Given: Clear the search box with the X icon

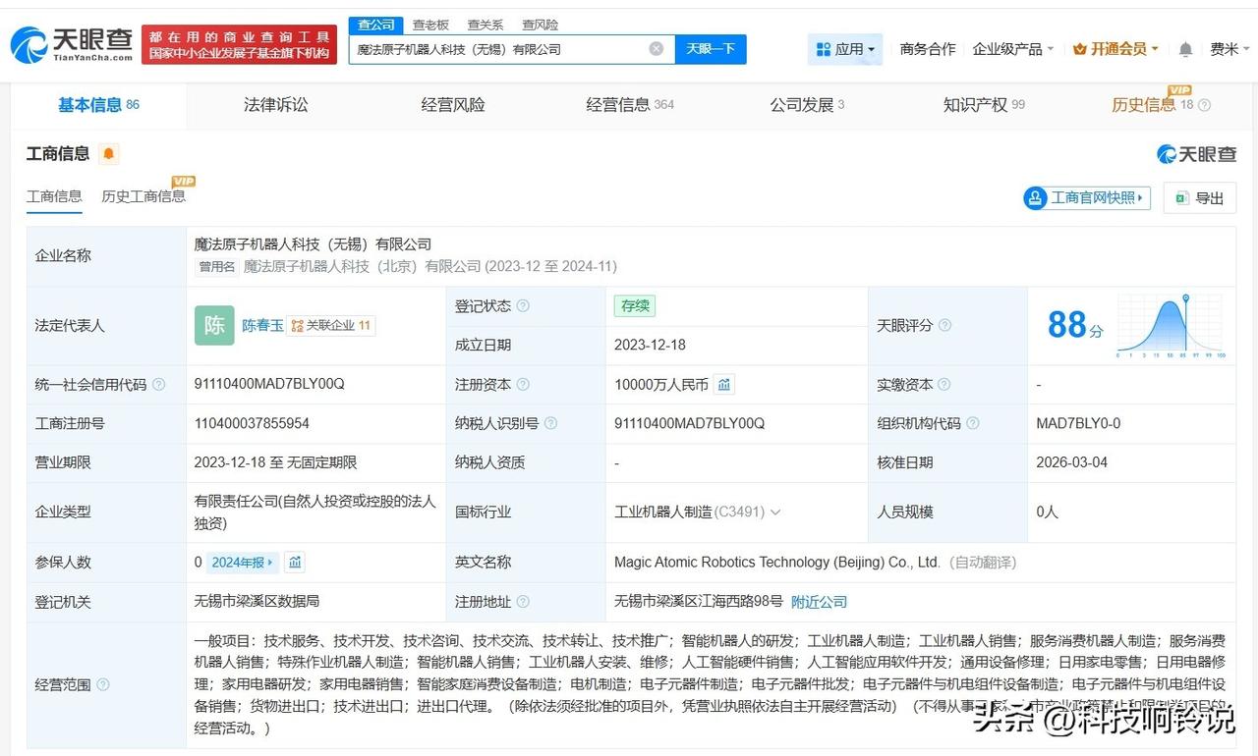Looking at the screenshot, I should pyautogui.click(x=657, y=49).
